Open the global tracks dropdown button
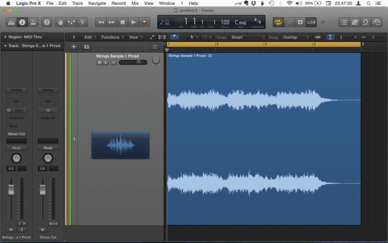The width and height of the screenshot is (388, 243). pos(155,47)
